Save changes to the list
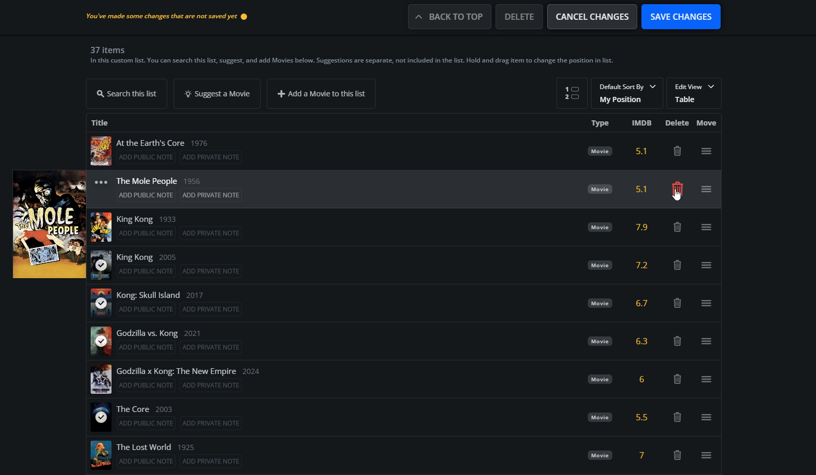Viewport: 816px width, 475px height. [x=681, y=17]
